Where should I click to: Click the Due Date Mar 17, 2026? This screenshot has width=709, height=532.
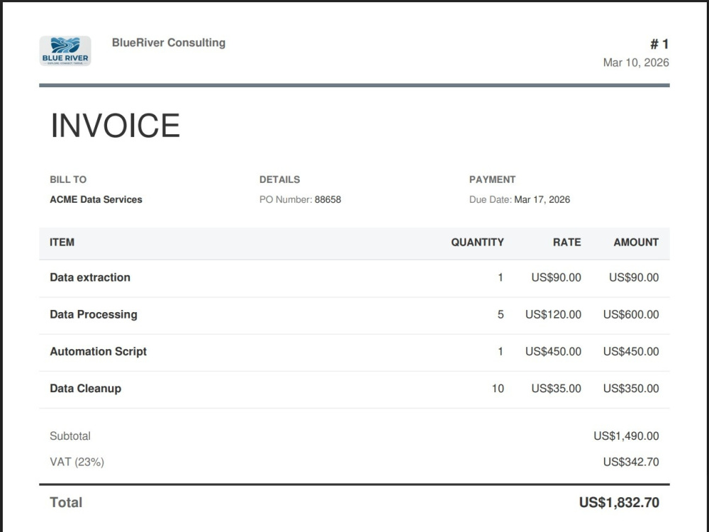[x=542, y=199]
